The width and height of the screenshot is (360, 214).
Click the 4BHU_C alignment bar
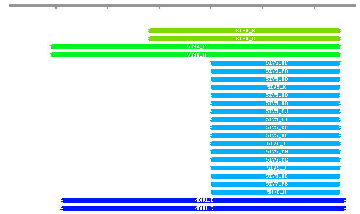[203, 209]
